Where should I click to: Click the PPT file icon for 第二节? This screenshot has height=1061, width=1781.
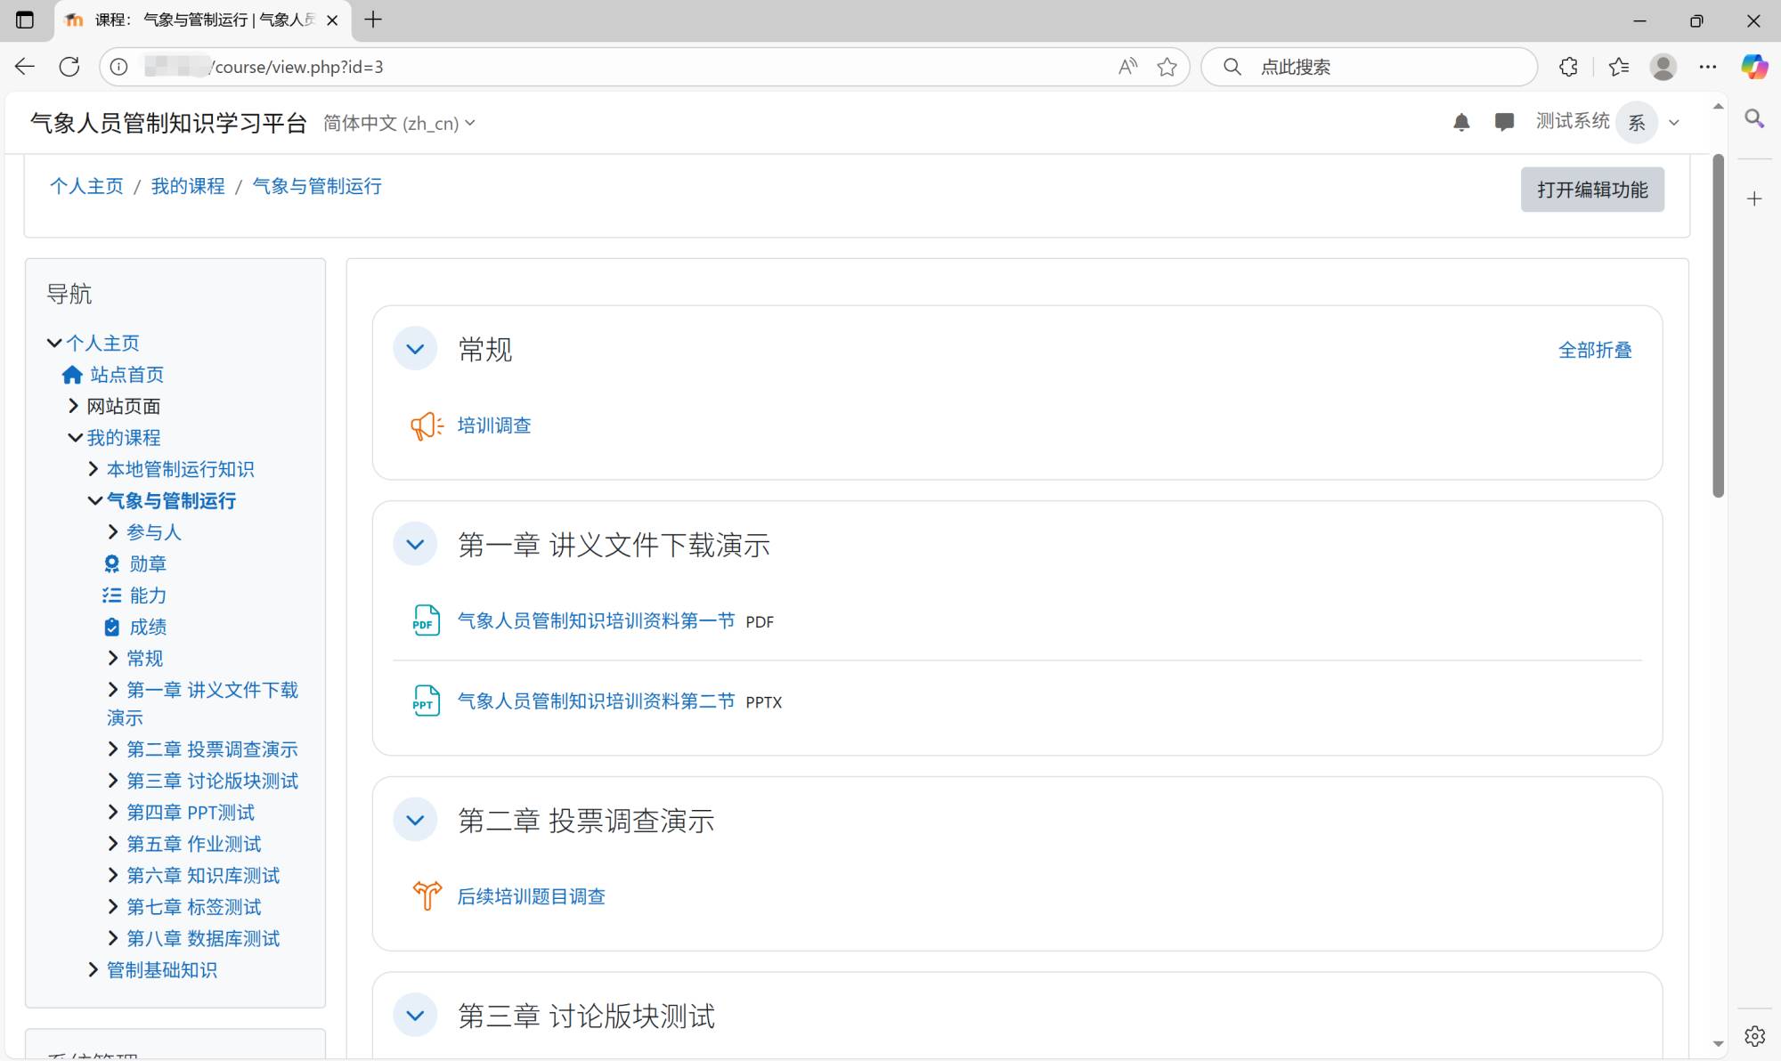(426, 701)
